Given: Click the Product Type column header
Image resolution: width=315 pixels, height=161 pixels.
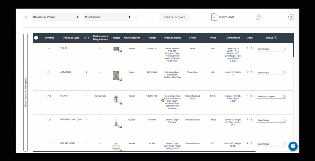Looking at the screenshot, I should pyautogui.click(x=71, y=38).
